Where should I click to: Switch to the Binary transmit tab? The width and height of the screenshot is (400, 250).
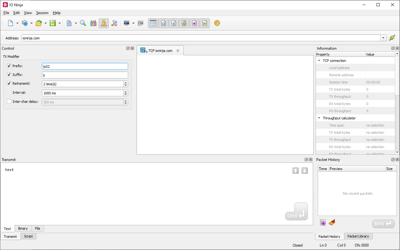click(x=23, y=228)
